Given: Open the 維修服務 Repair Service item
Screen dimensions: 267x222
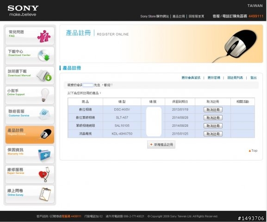Looking at the screenshot, I should point(30,174).
